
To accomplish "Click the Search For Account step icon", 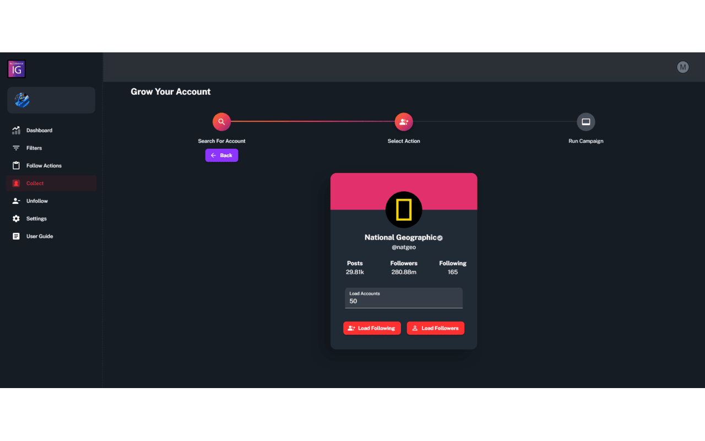I will [x=221, y=122].
